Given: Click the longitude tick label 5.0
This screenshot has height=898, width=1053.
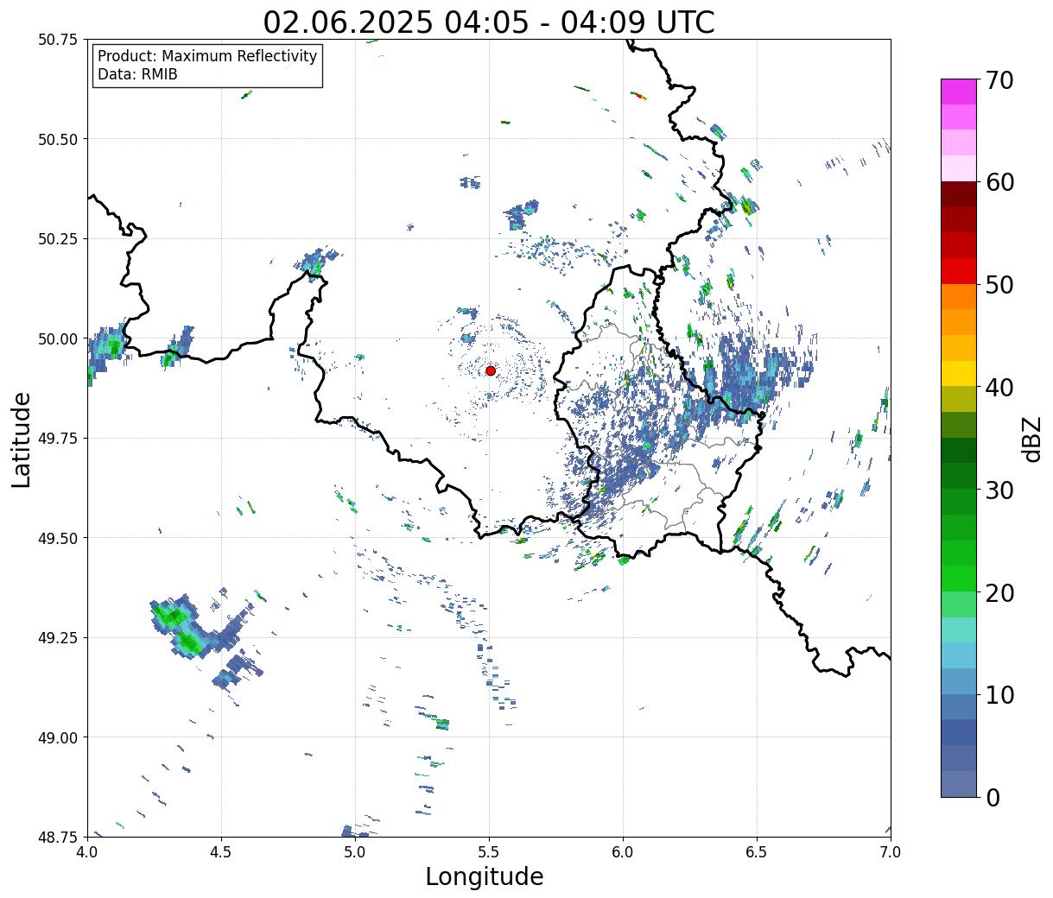Looking at the screenshot, I should [x=355, y=851].
